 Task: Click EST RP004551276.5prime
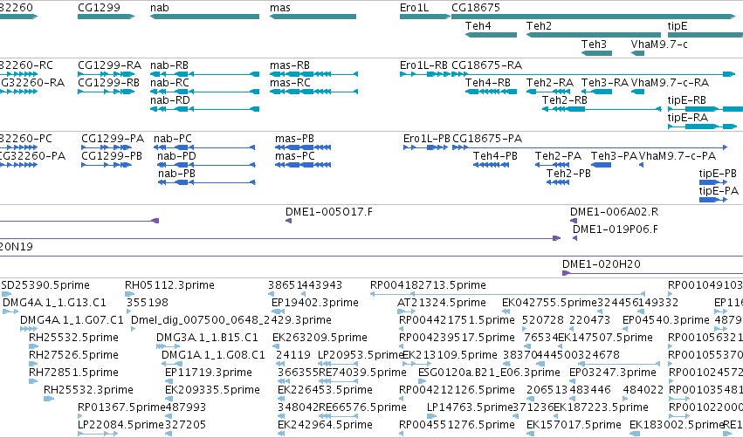tap(402, 434)
